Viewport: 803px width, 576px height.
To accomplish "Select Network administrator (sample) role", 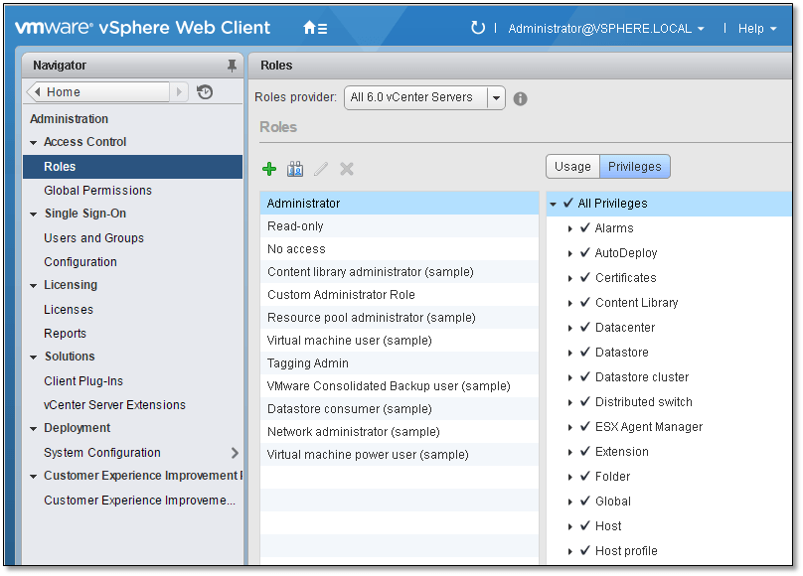I will [x=400, y=432].
